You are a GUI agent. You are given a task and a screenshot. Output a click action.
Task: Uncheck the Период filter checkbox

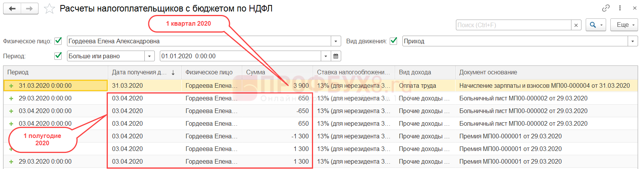point(58,56)
